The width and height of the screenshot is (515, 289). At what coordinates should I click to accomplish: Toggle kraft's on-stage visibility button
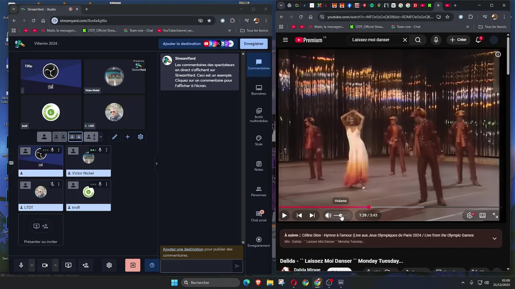(73, 185)
